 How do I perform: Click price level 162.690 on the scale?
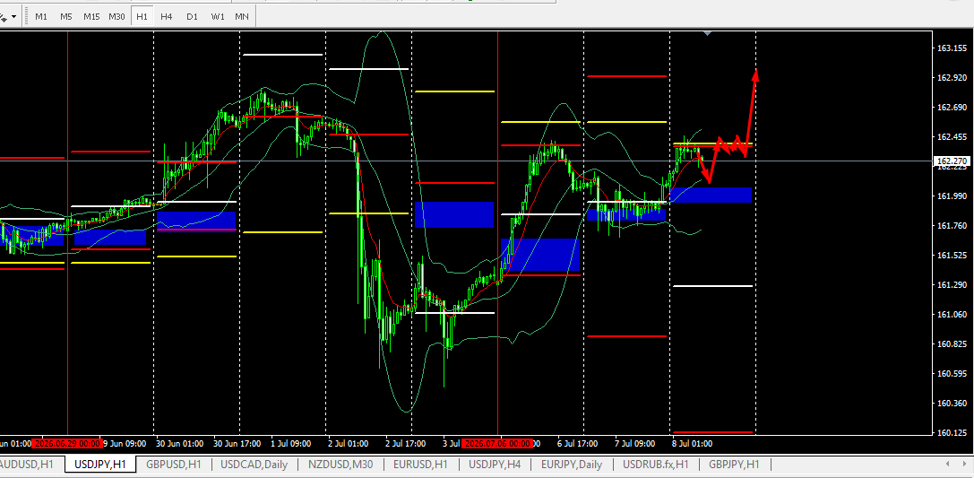[x=951, y=108]
